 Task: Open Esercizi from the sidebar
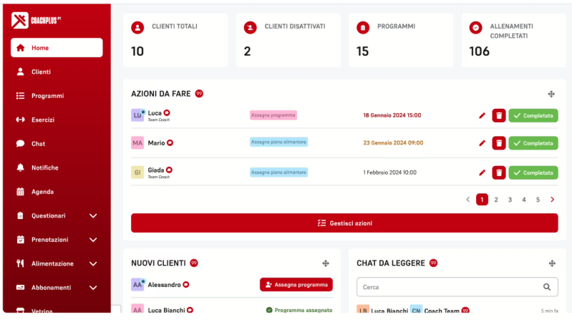coord(42,120)
